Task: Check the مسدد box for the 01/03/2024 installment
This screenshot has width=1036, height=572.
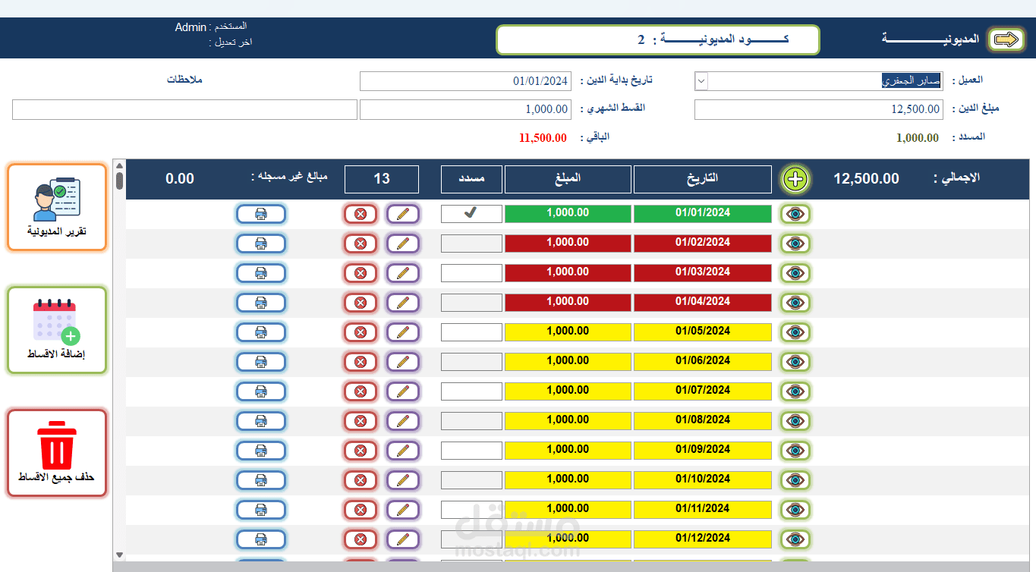Action: [471, 272]
